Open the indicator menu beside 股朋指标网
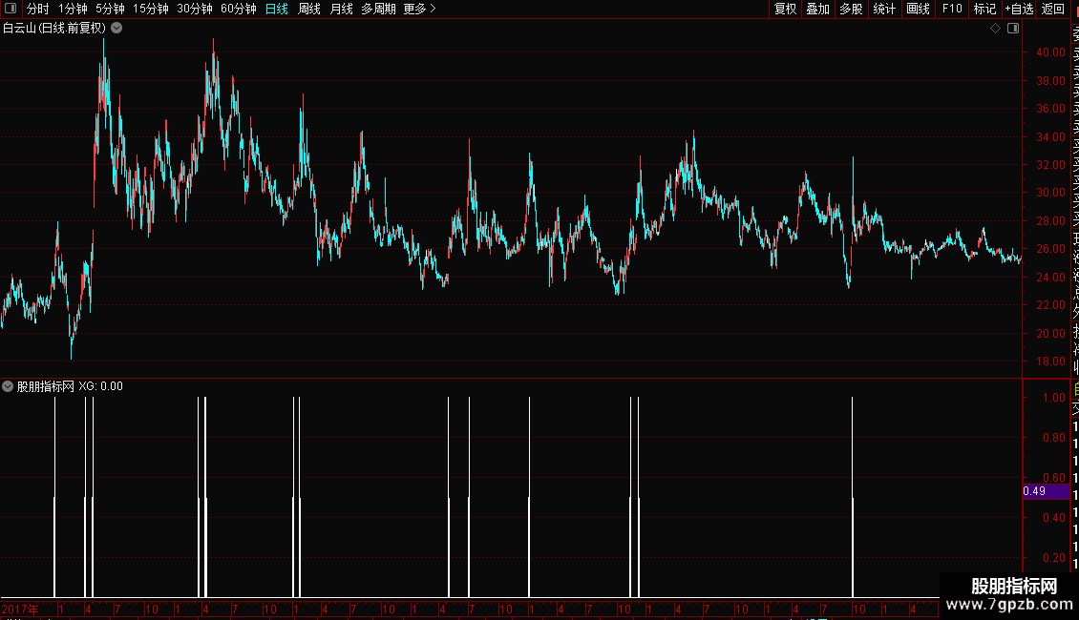The image size is (1079, 620). (x=8, y=386)
